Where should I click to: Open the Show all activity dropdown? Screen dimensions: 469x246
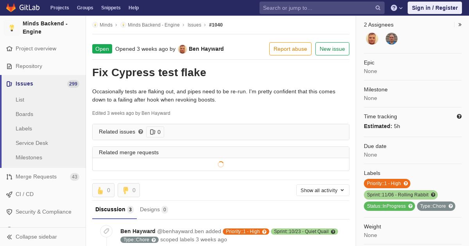click(x=322, y=190)
